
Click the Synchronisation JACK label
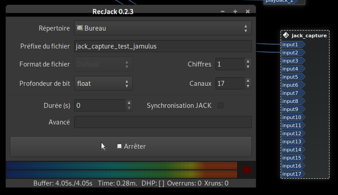pos(179,106)
